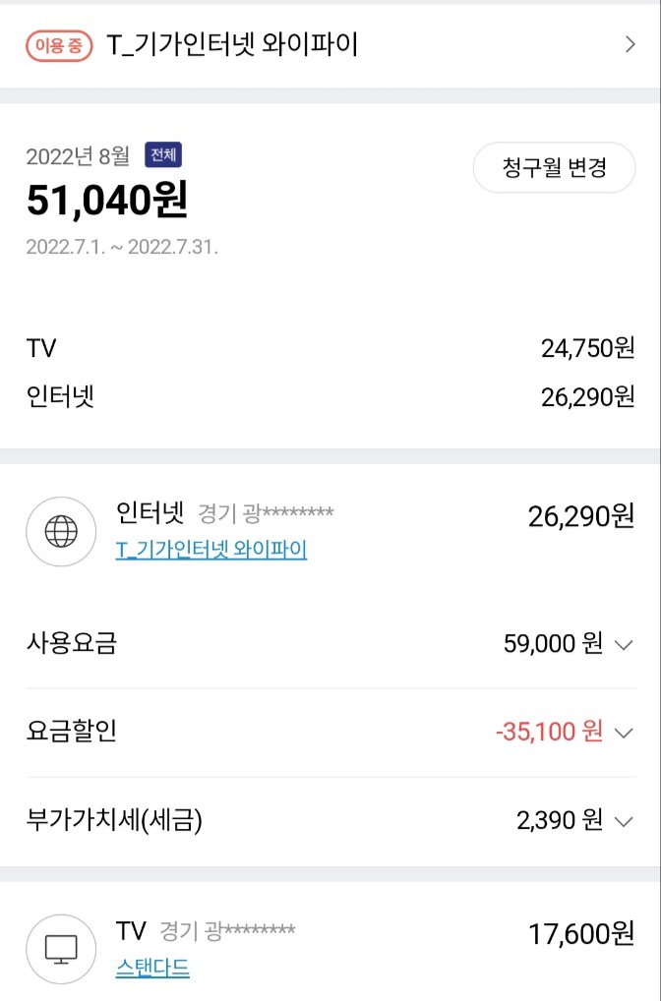Image resolution: width=661 pixels, height=1001 pixels.
Task: Tap the 부가가치세(세금) label
Action: click(114, 820)
